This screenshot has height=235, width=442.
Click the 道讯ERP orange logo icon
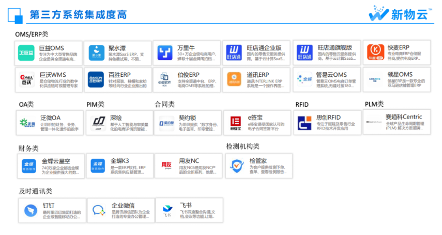[x=234, y=79]
